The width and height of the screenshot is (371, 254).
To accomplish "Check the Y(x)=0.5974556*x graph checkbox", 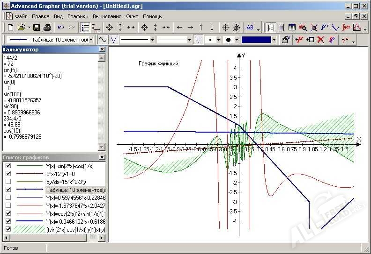I will click(x=8, y=197).
